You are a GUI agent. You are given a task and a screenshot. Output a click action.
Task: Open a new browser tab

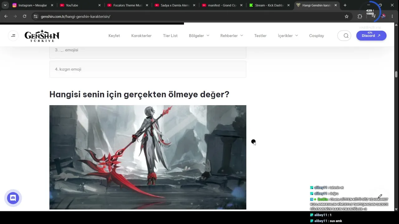click(345, 5)
